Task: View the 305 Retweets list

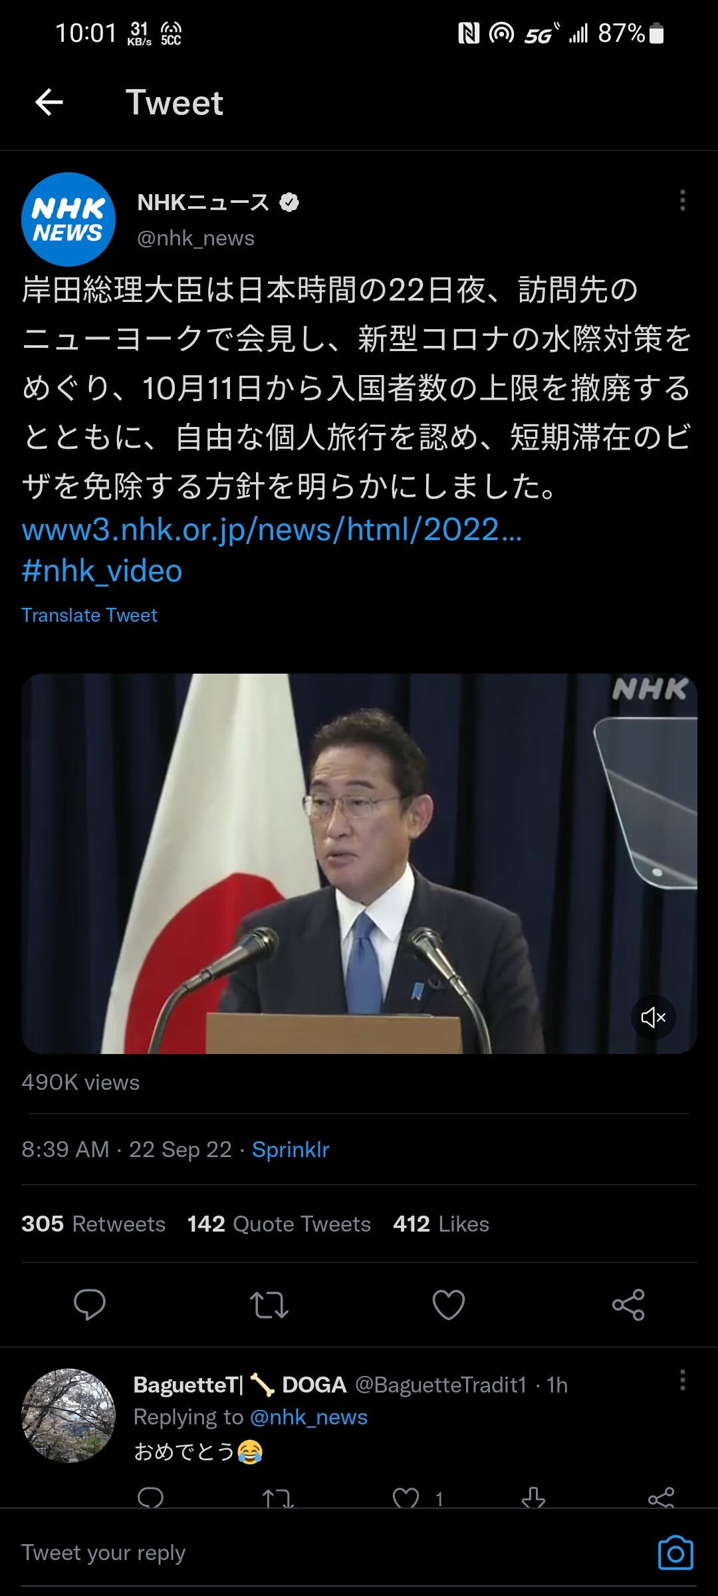Action: tap(93, 1224)
